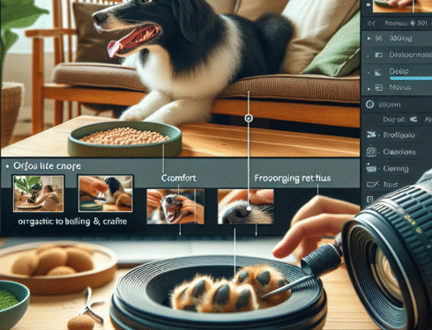Screen dimensions: 432x330
Task: Toggle the Day off switch
Action: pyautogui.click(x=413, y=120)
